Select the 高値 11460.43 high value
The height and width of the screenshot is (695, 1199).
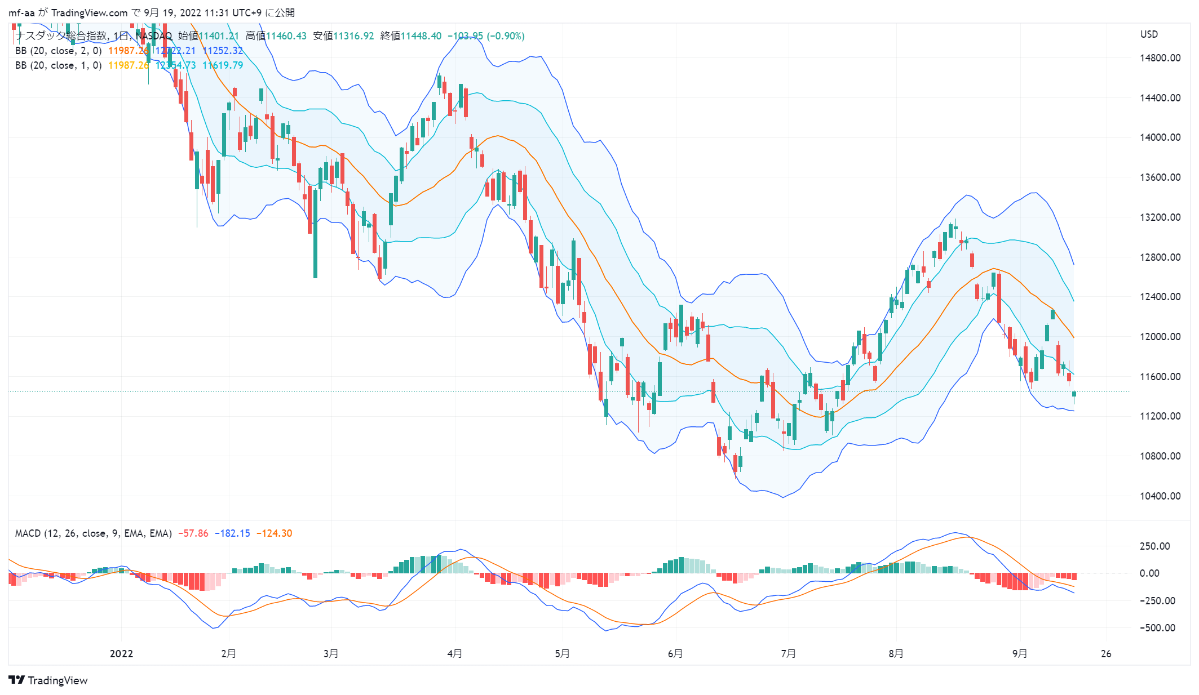pos(276,36)
